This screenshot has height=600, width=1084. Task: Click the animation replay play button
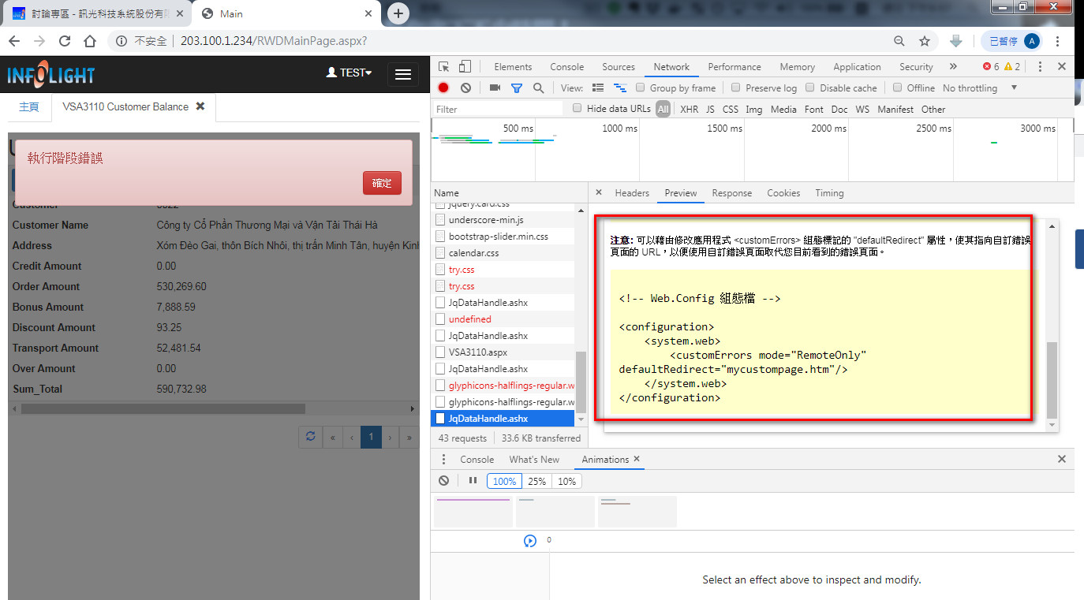530,541
